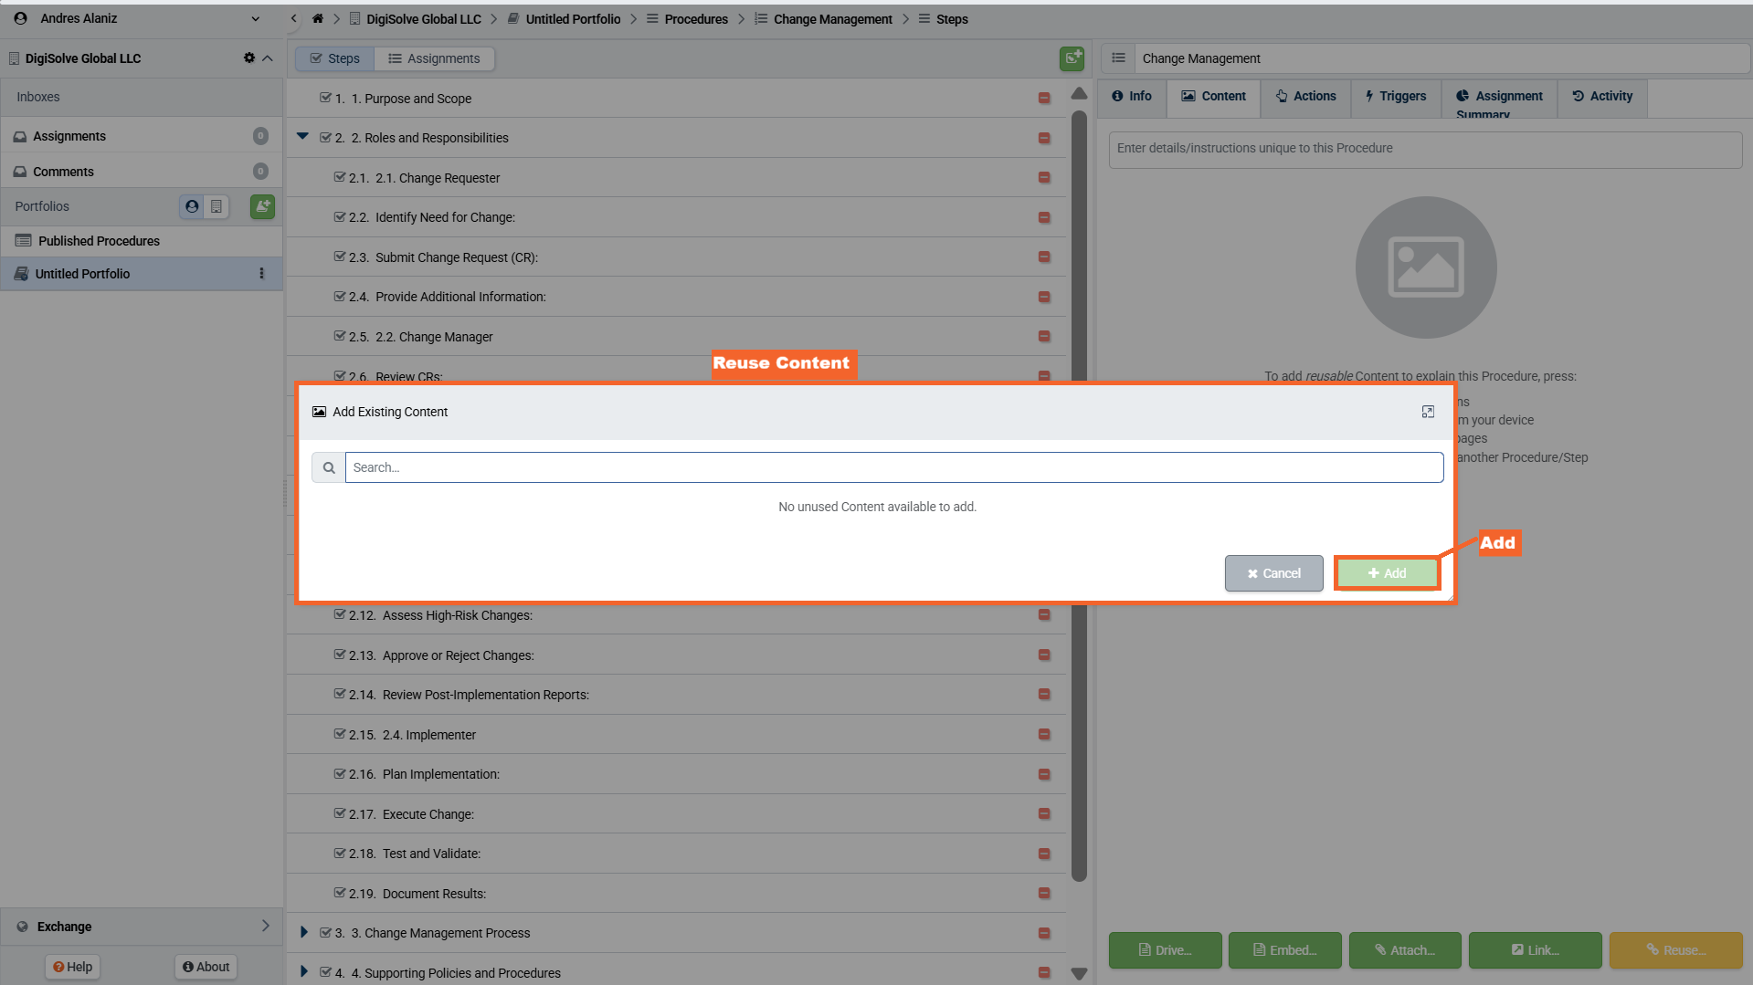Click the green add portfolio icon

[262, 206]
